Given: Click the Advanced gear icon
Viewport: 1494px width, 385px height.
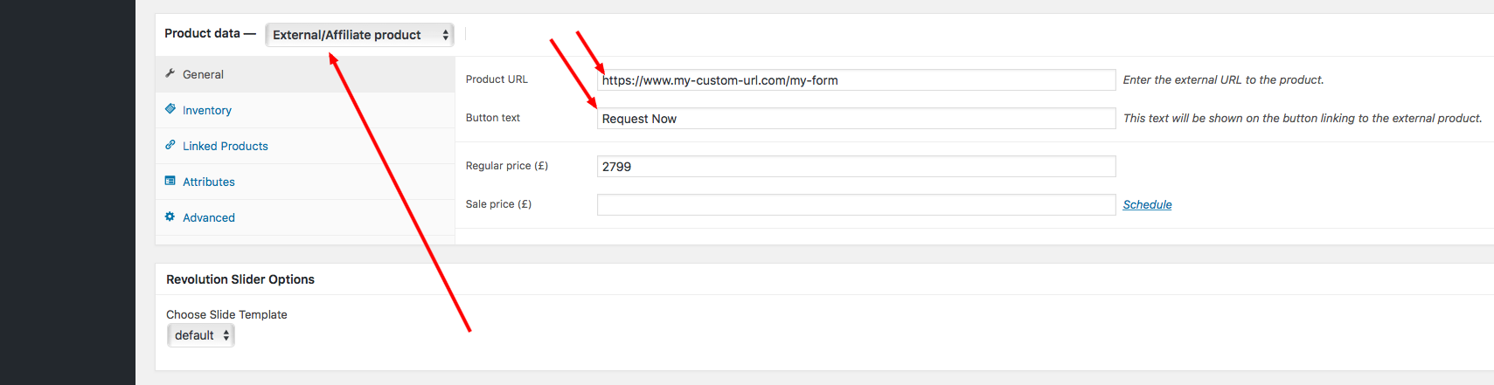Looking at the screenshot, I should pos(170,217).
